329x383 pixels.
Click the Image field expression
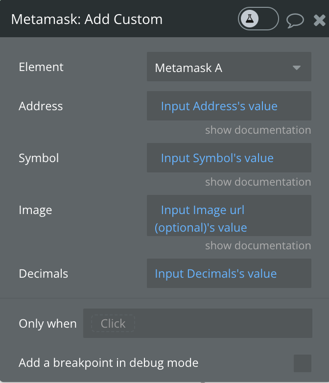pyautogui.click(x=229, y=215)
